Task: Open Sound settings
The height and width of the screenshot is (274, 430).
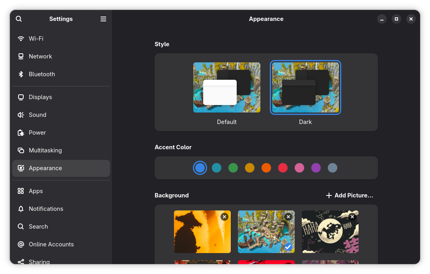Action: (61, 115)
